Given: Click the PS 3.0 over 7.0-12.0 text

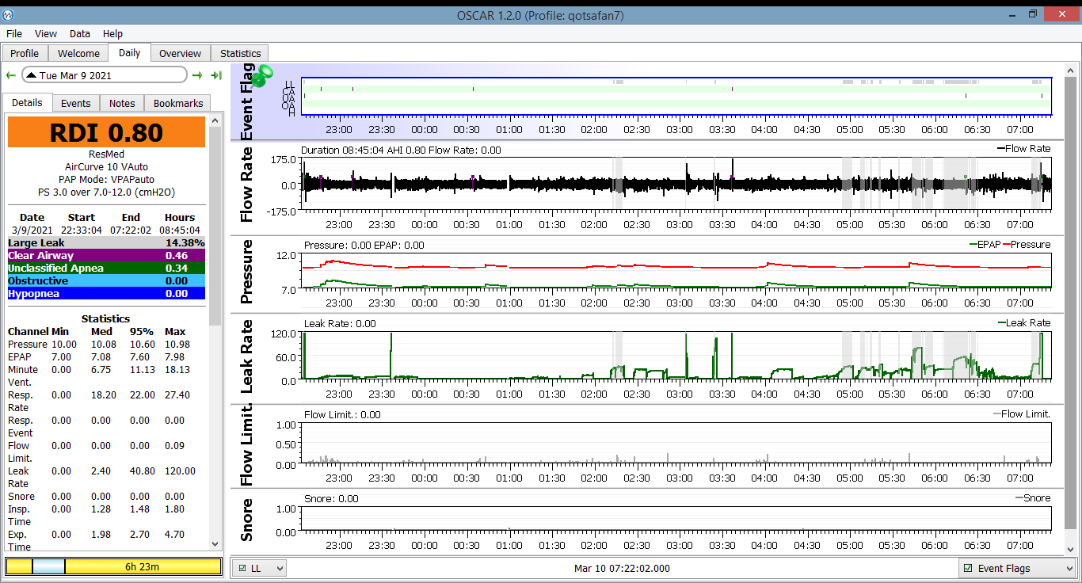Looking at the screenshot, I should click(106, 192).
